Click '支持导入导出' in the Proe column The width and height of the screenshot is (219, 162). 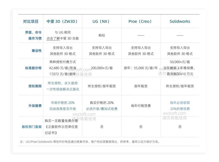point(141,48)
